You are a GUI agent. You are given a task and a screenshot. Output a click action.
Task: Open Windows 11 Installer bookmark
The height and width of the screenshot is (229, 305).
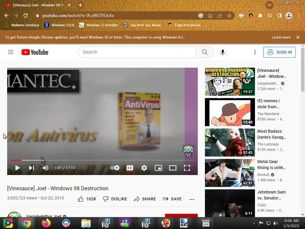(99, 25)
